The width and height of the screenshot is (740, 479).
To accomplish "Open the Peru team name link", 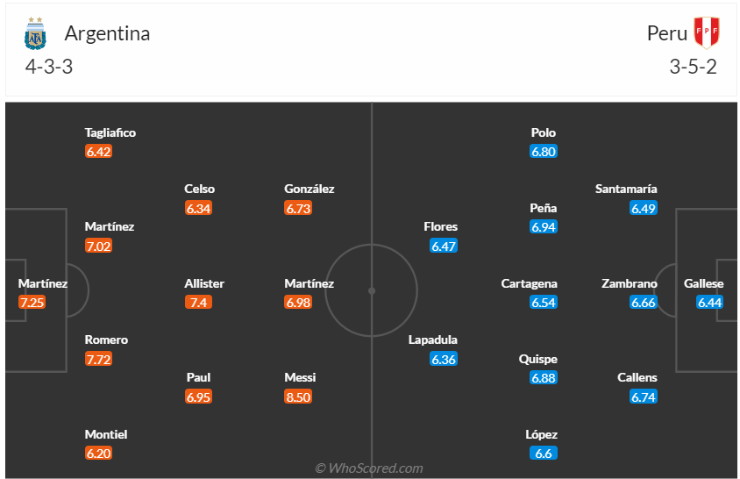I will [x=667, y=33].
